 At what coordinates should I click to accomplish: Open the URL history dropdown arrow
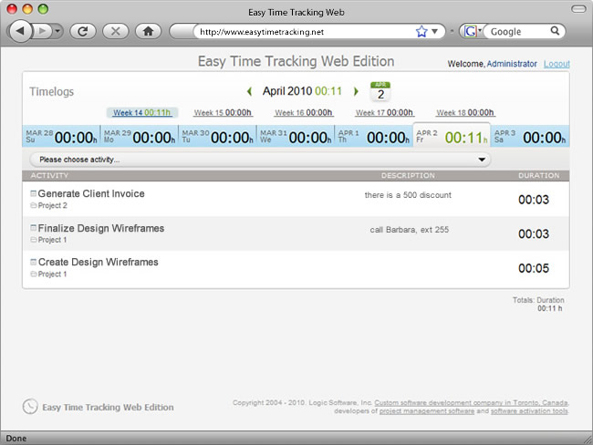pos(435,31)
